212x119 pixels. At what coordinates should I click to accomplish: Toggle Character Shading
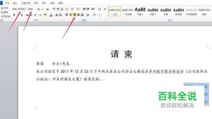(x=56, y=15)
